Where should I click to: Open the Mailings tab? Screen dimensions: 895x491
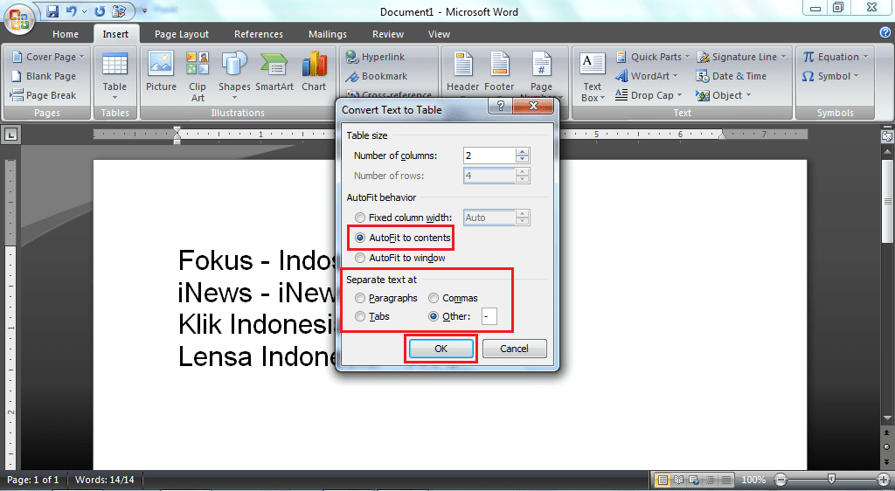point(328,34)
